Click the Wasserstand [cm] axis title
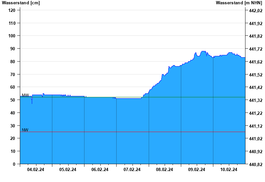The width and height of the screenshot is (265, 182). click(21, 3)
